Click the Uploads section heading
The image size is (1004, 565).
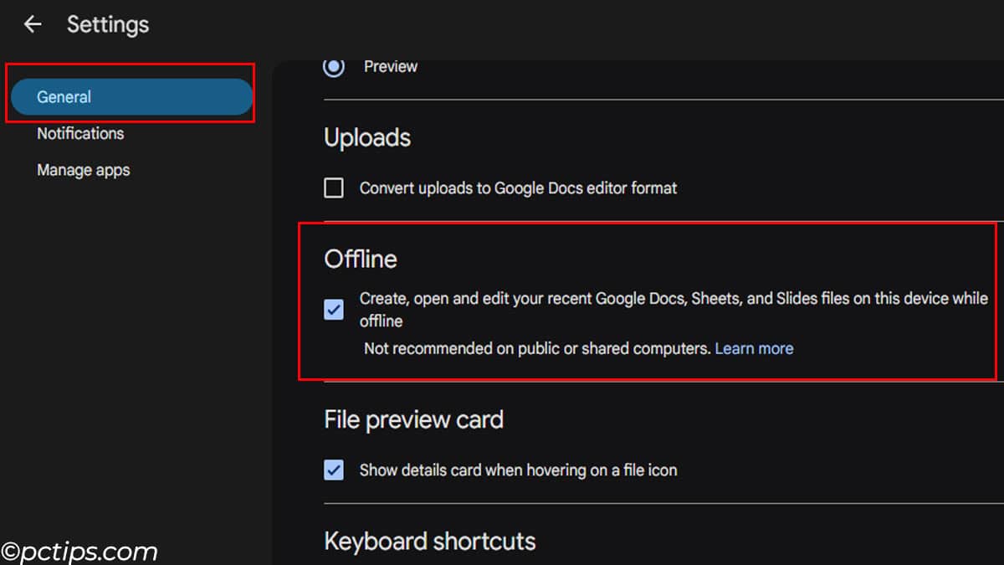(367, 137)
